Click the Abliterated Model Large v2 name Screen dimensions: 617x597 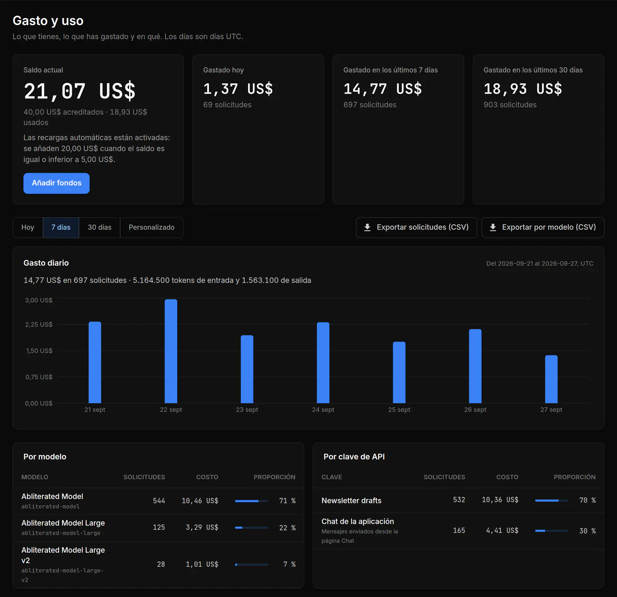[x=63, y=555]
